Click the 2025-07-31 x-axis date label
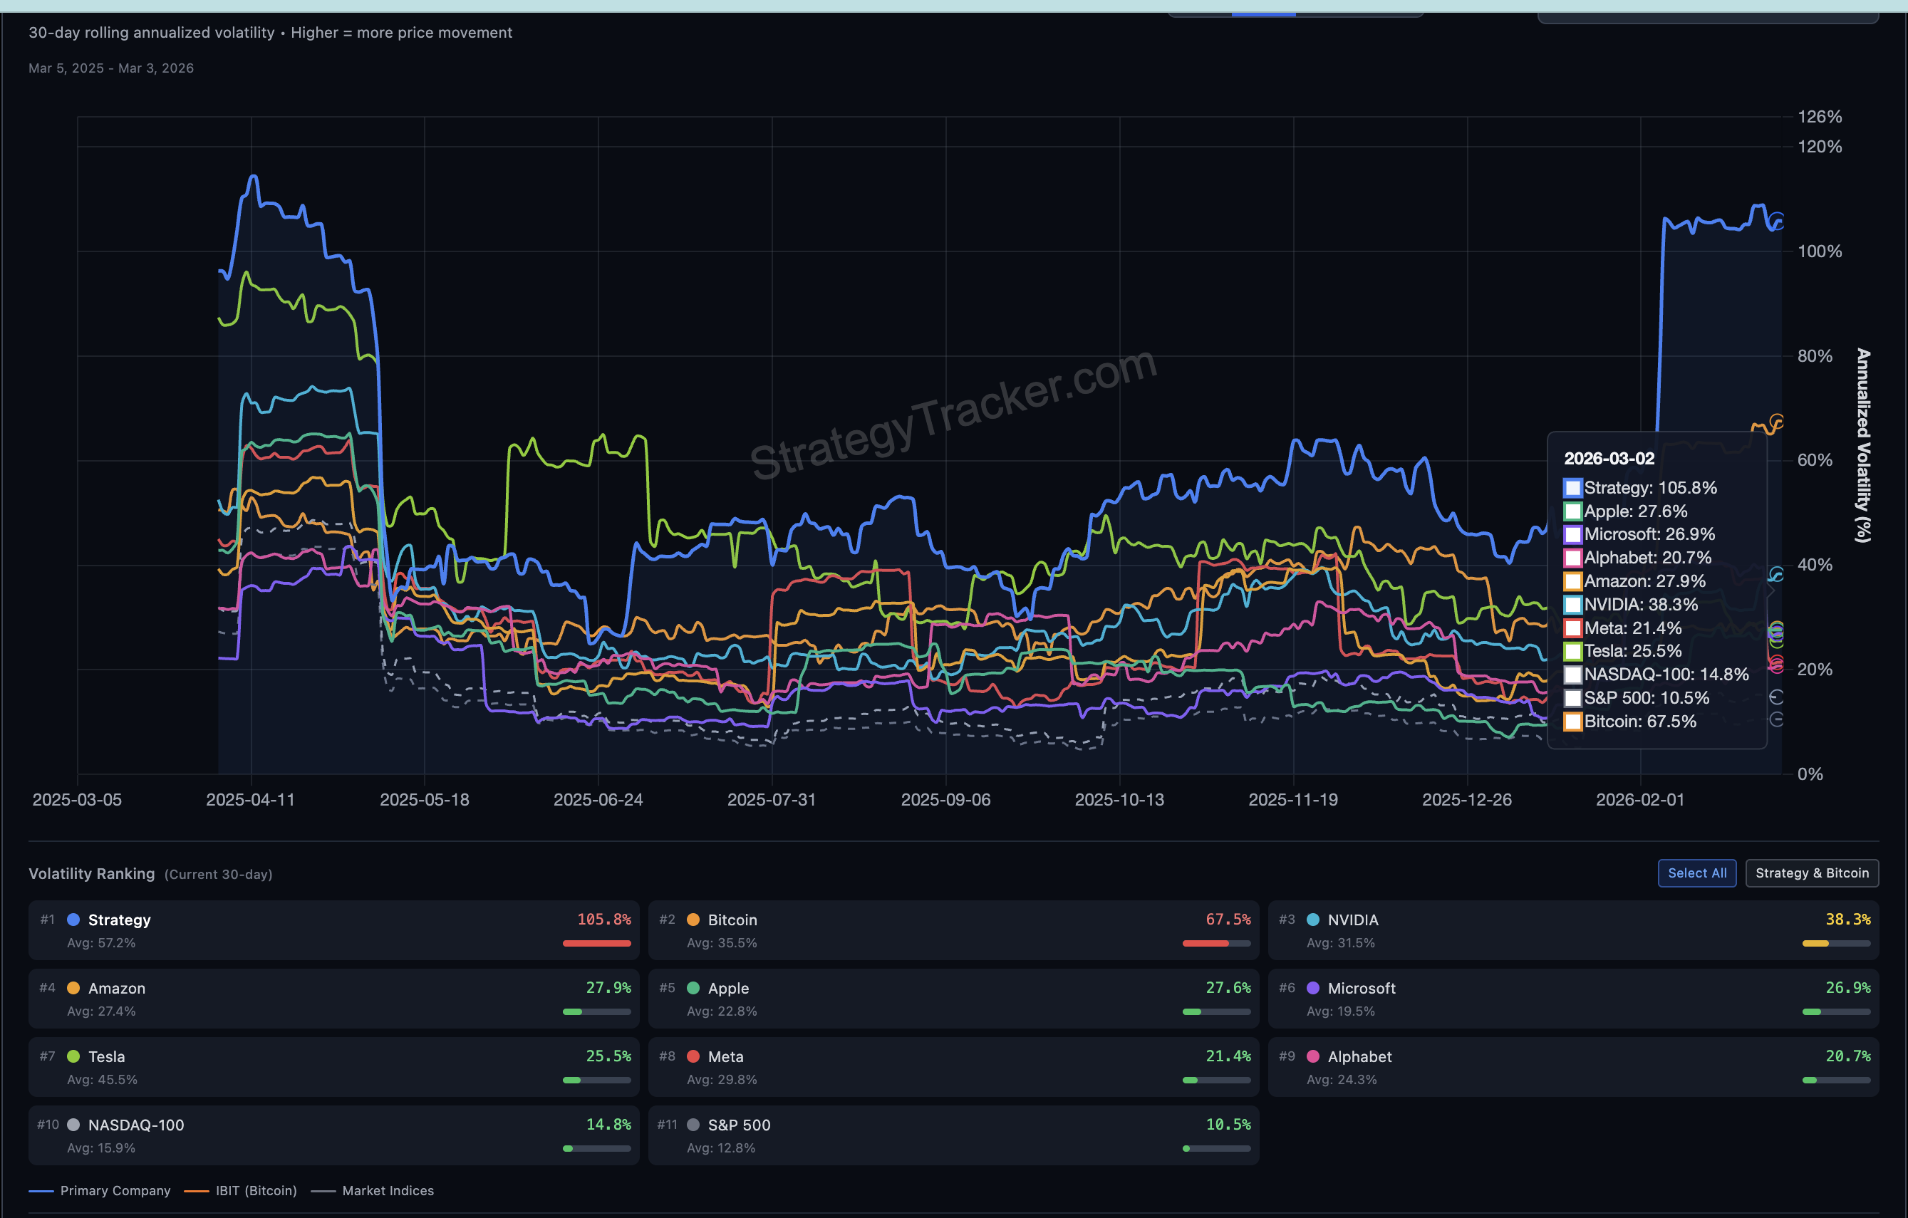 pyautogui.click(x=771, y=799)
